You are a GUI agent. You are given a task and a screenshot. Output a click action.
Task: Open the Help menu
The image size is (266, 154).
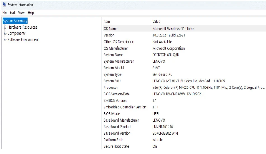tap(31, 13)
